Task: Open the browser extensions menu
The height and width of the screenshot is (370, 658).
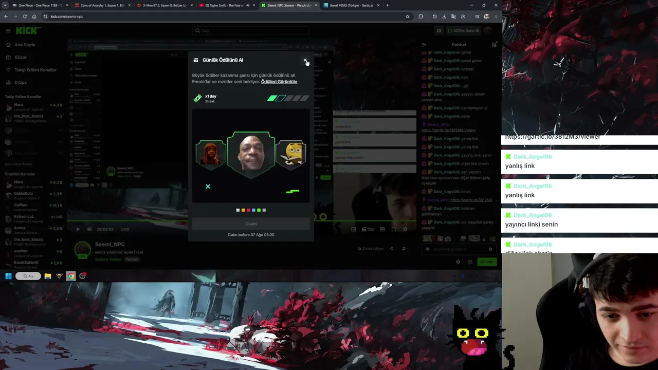Action: coord(421,16)
